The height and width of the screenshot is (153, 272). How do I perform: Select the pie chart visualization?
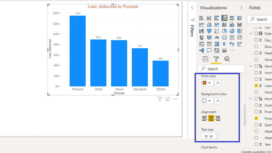224,31
